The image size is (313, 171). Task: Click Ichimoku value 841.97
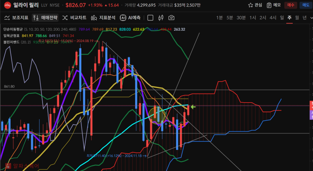pos(28,36)
